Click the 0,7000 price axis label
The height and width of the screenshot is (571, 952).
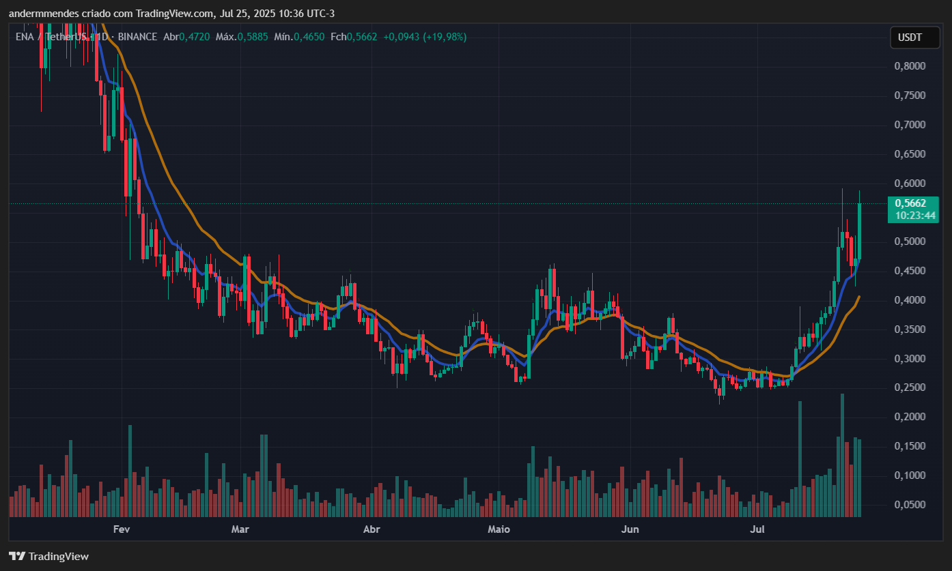(910, 125)
